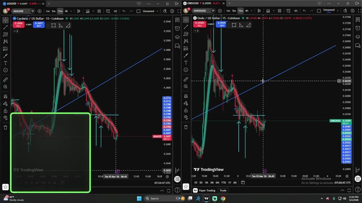Open chats icon in ADAUSD right sidebar
Image resolution: width=362 pixels, height=203 pixels.
click(x=177, y=46)
